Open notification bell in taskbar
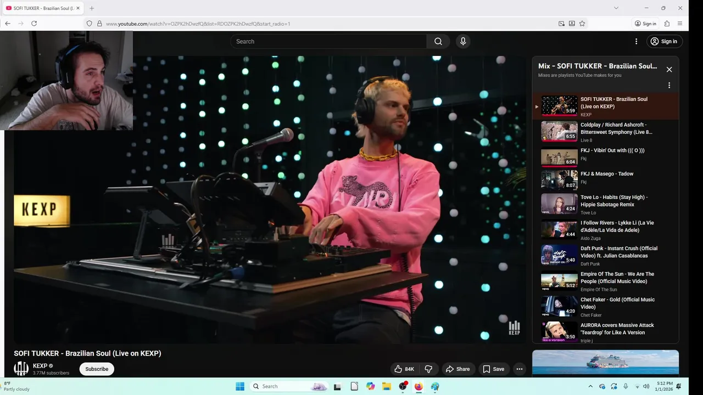The width and height of the screenshot is (703, 395). 679,386
